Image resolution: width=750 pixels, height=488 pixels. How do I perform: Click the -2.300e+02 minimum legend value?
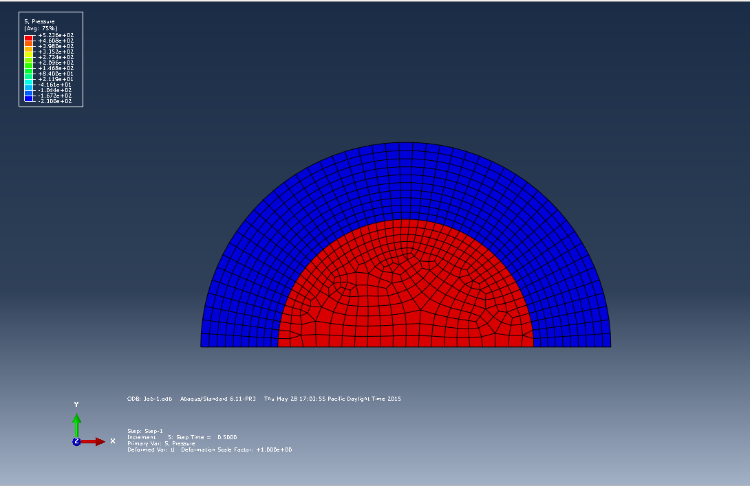[56, 101]
